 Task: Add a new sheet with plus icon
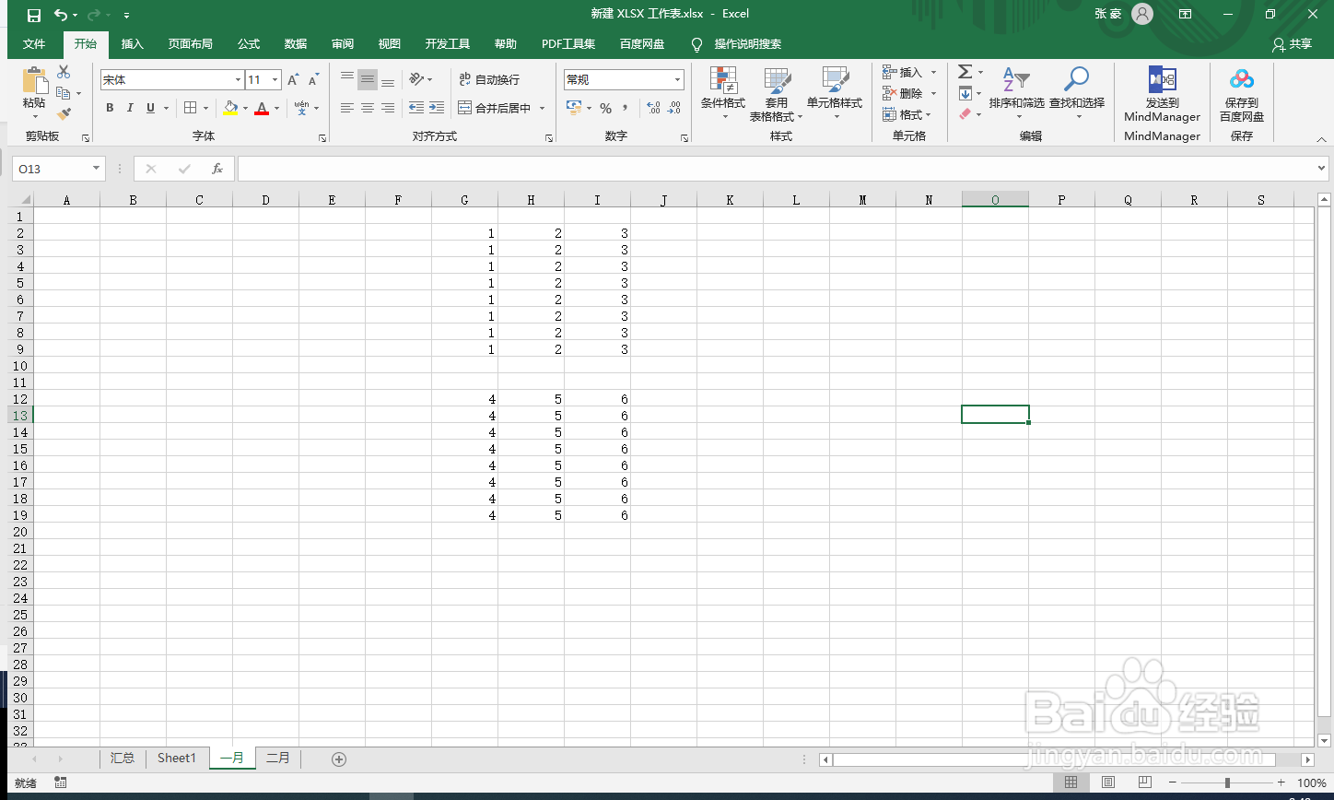click(339, 759)
